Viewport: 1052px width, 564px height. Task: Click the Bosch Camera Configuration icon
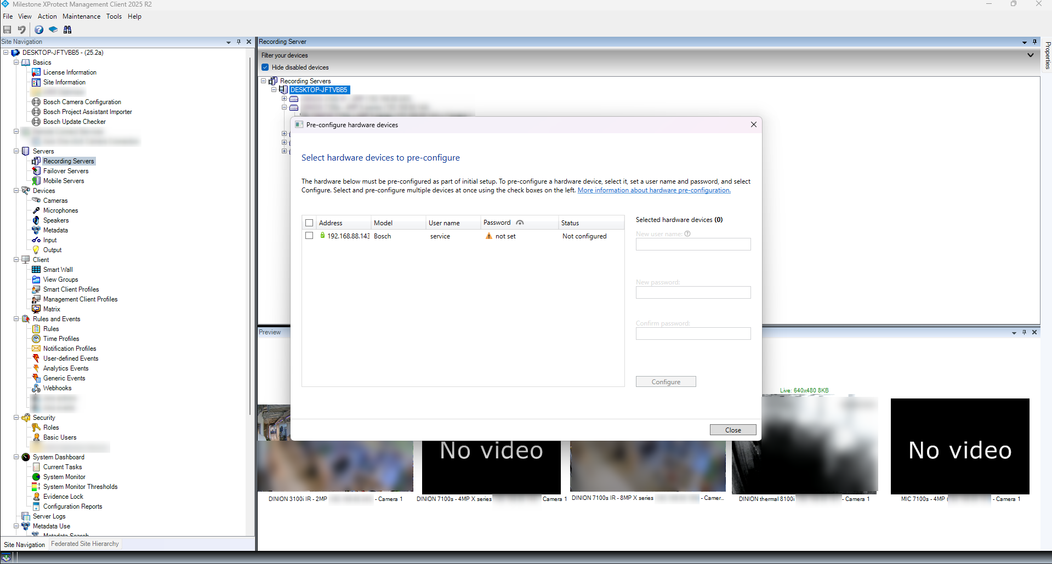36,102
